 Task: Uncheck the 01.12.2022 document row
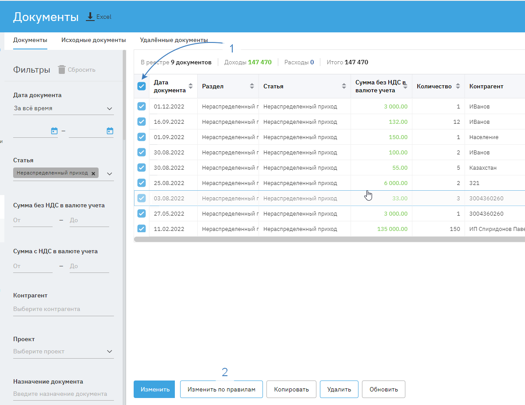point(142,106)
